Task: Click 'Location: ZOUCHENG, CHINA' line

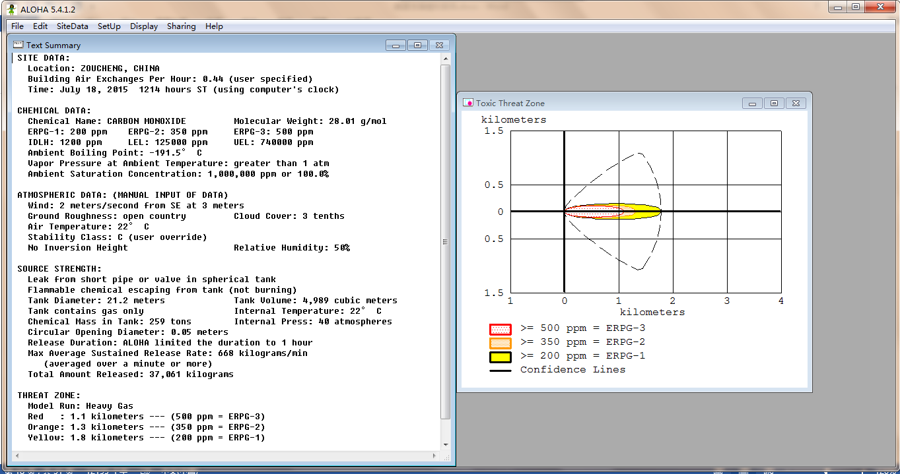Action: [x=94, y=69]
